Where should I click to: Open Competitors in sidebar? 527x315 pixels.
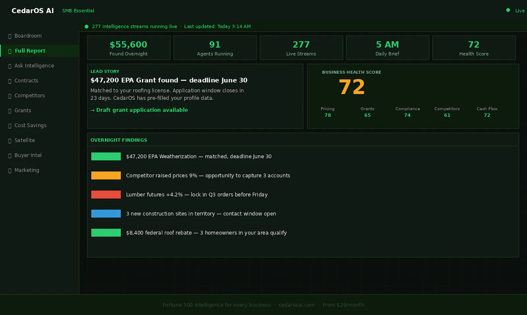point(39,95)
